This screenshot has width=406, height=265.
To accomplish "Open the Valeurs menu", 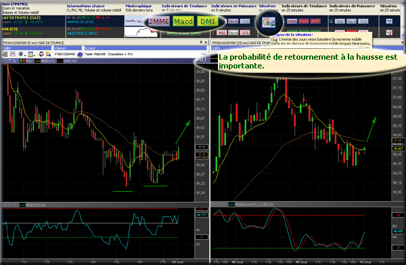I will click(x=68, y=48).
